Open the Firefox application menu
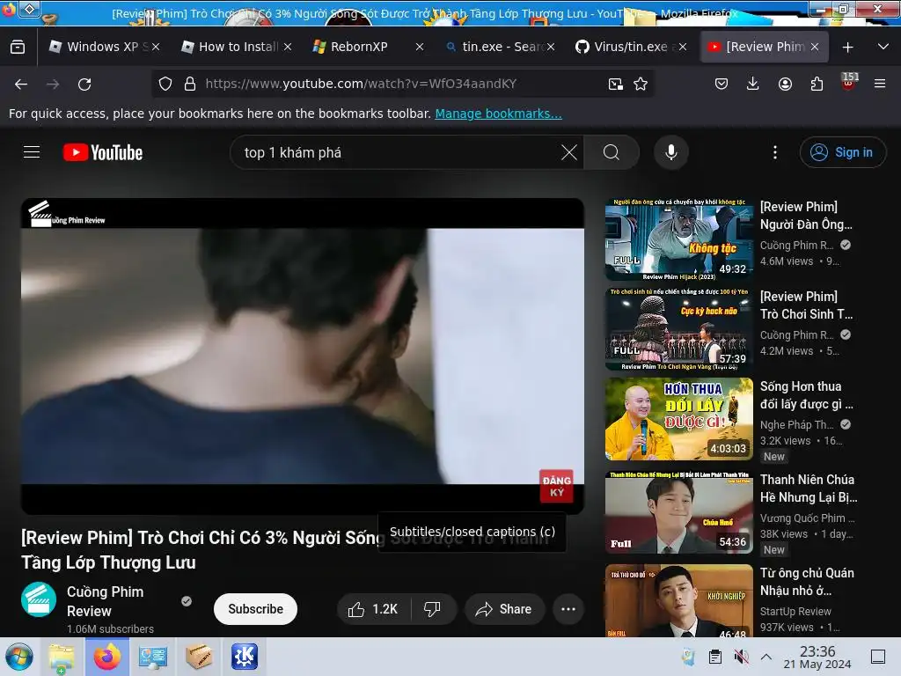The image size is (901, 676). pos(880,84)
